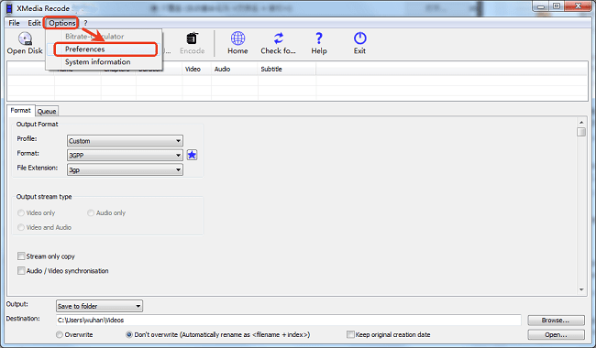Select Preferences from the Options menu
This screenshot has height=348, width=596.
(x=105, y=49)
